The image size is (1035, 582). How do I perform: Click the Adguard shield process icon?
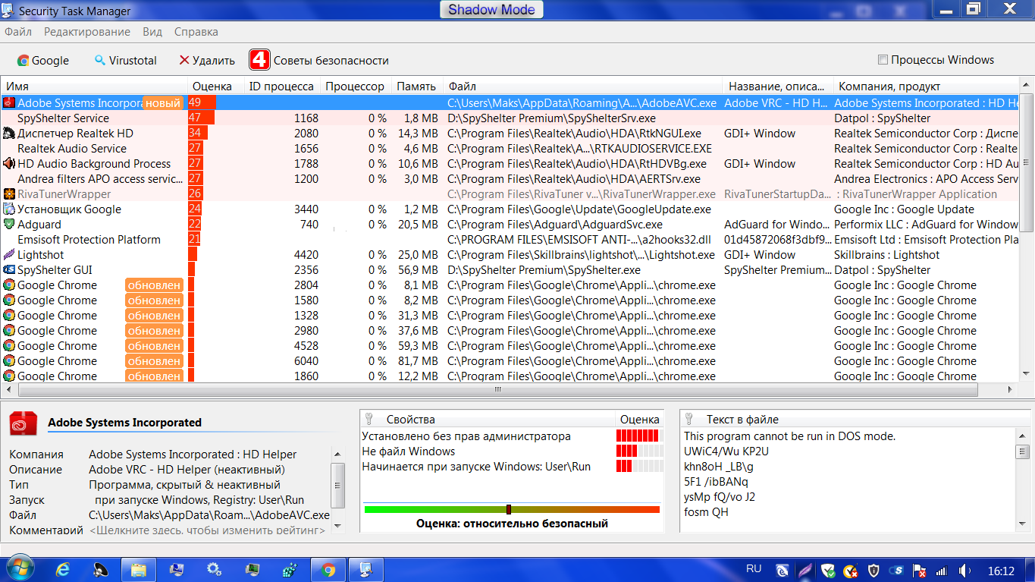tap(9, 225)
